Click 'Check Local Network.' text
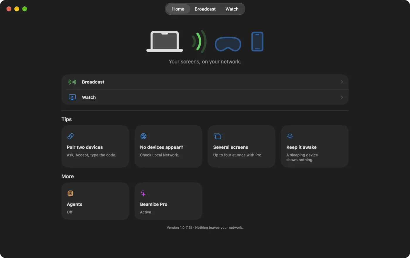The image size is (410, 258). pyautogui.click(x=160, y=155)
